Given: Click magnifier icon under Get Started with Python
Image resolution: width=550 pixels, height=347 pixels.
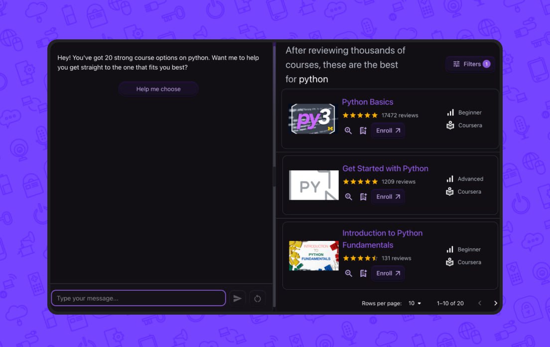Looking at the screenshot, I should point(348,197).
